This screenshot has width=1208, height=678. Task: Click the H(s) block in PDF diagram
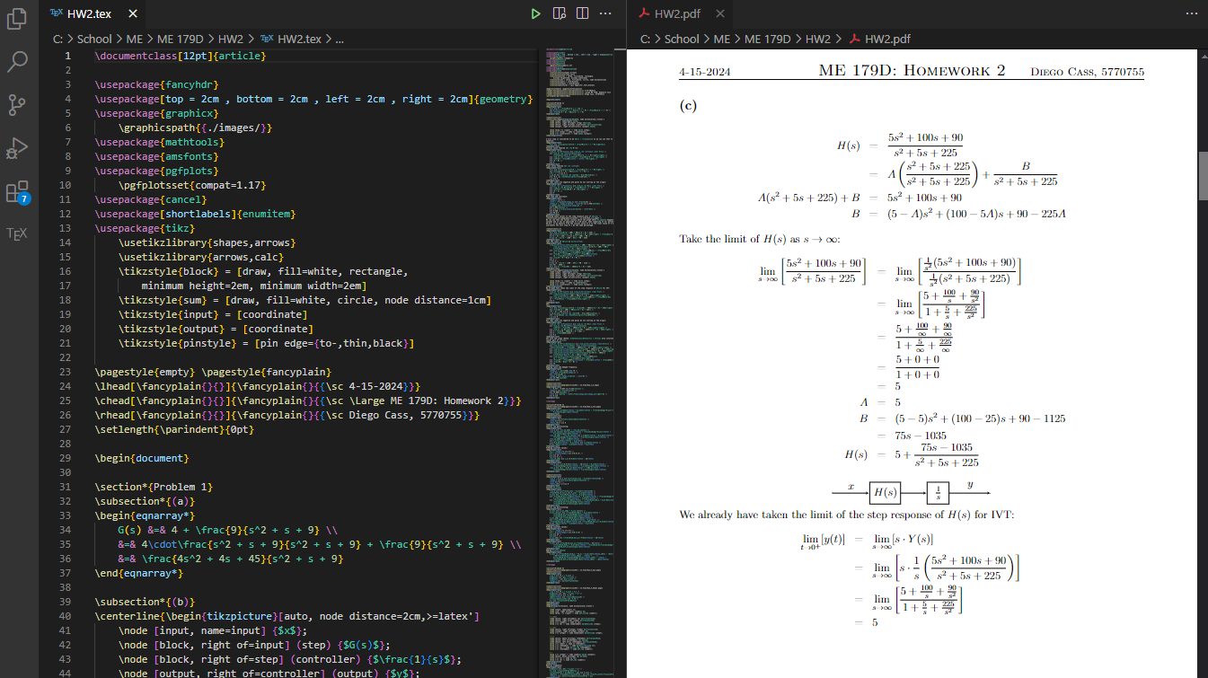click(885, 492)
